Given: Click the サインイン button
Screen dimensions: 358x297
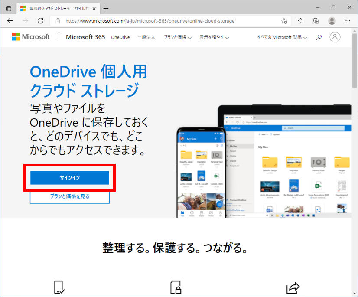Looking at the screenshot, I should tap(70, 178).
